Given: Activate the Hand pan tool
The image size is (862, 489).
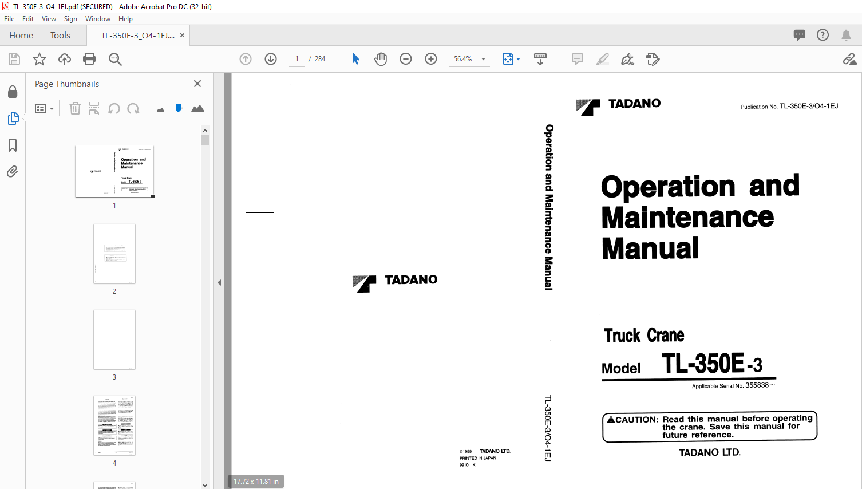Looking at the screenshot, I should tap(381, 59).
